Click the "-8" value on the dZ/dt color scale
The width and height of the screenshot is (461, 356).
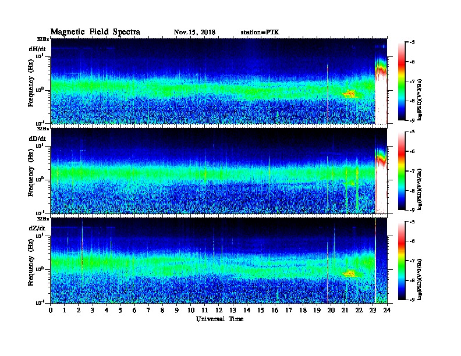click(x=412, y=280)
